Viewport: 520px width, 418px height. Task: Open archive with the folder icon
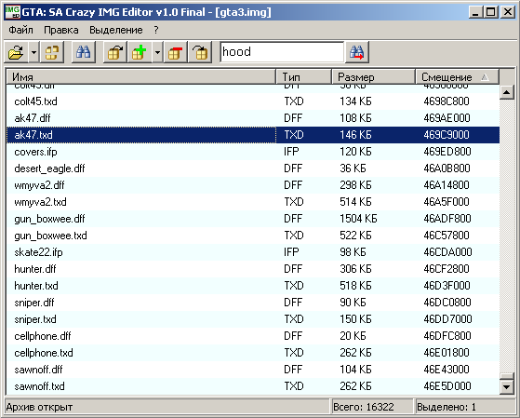tap(16, 52)
